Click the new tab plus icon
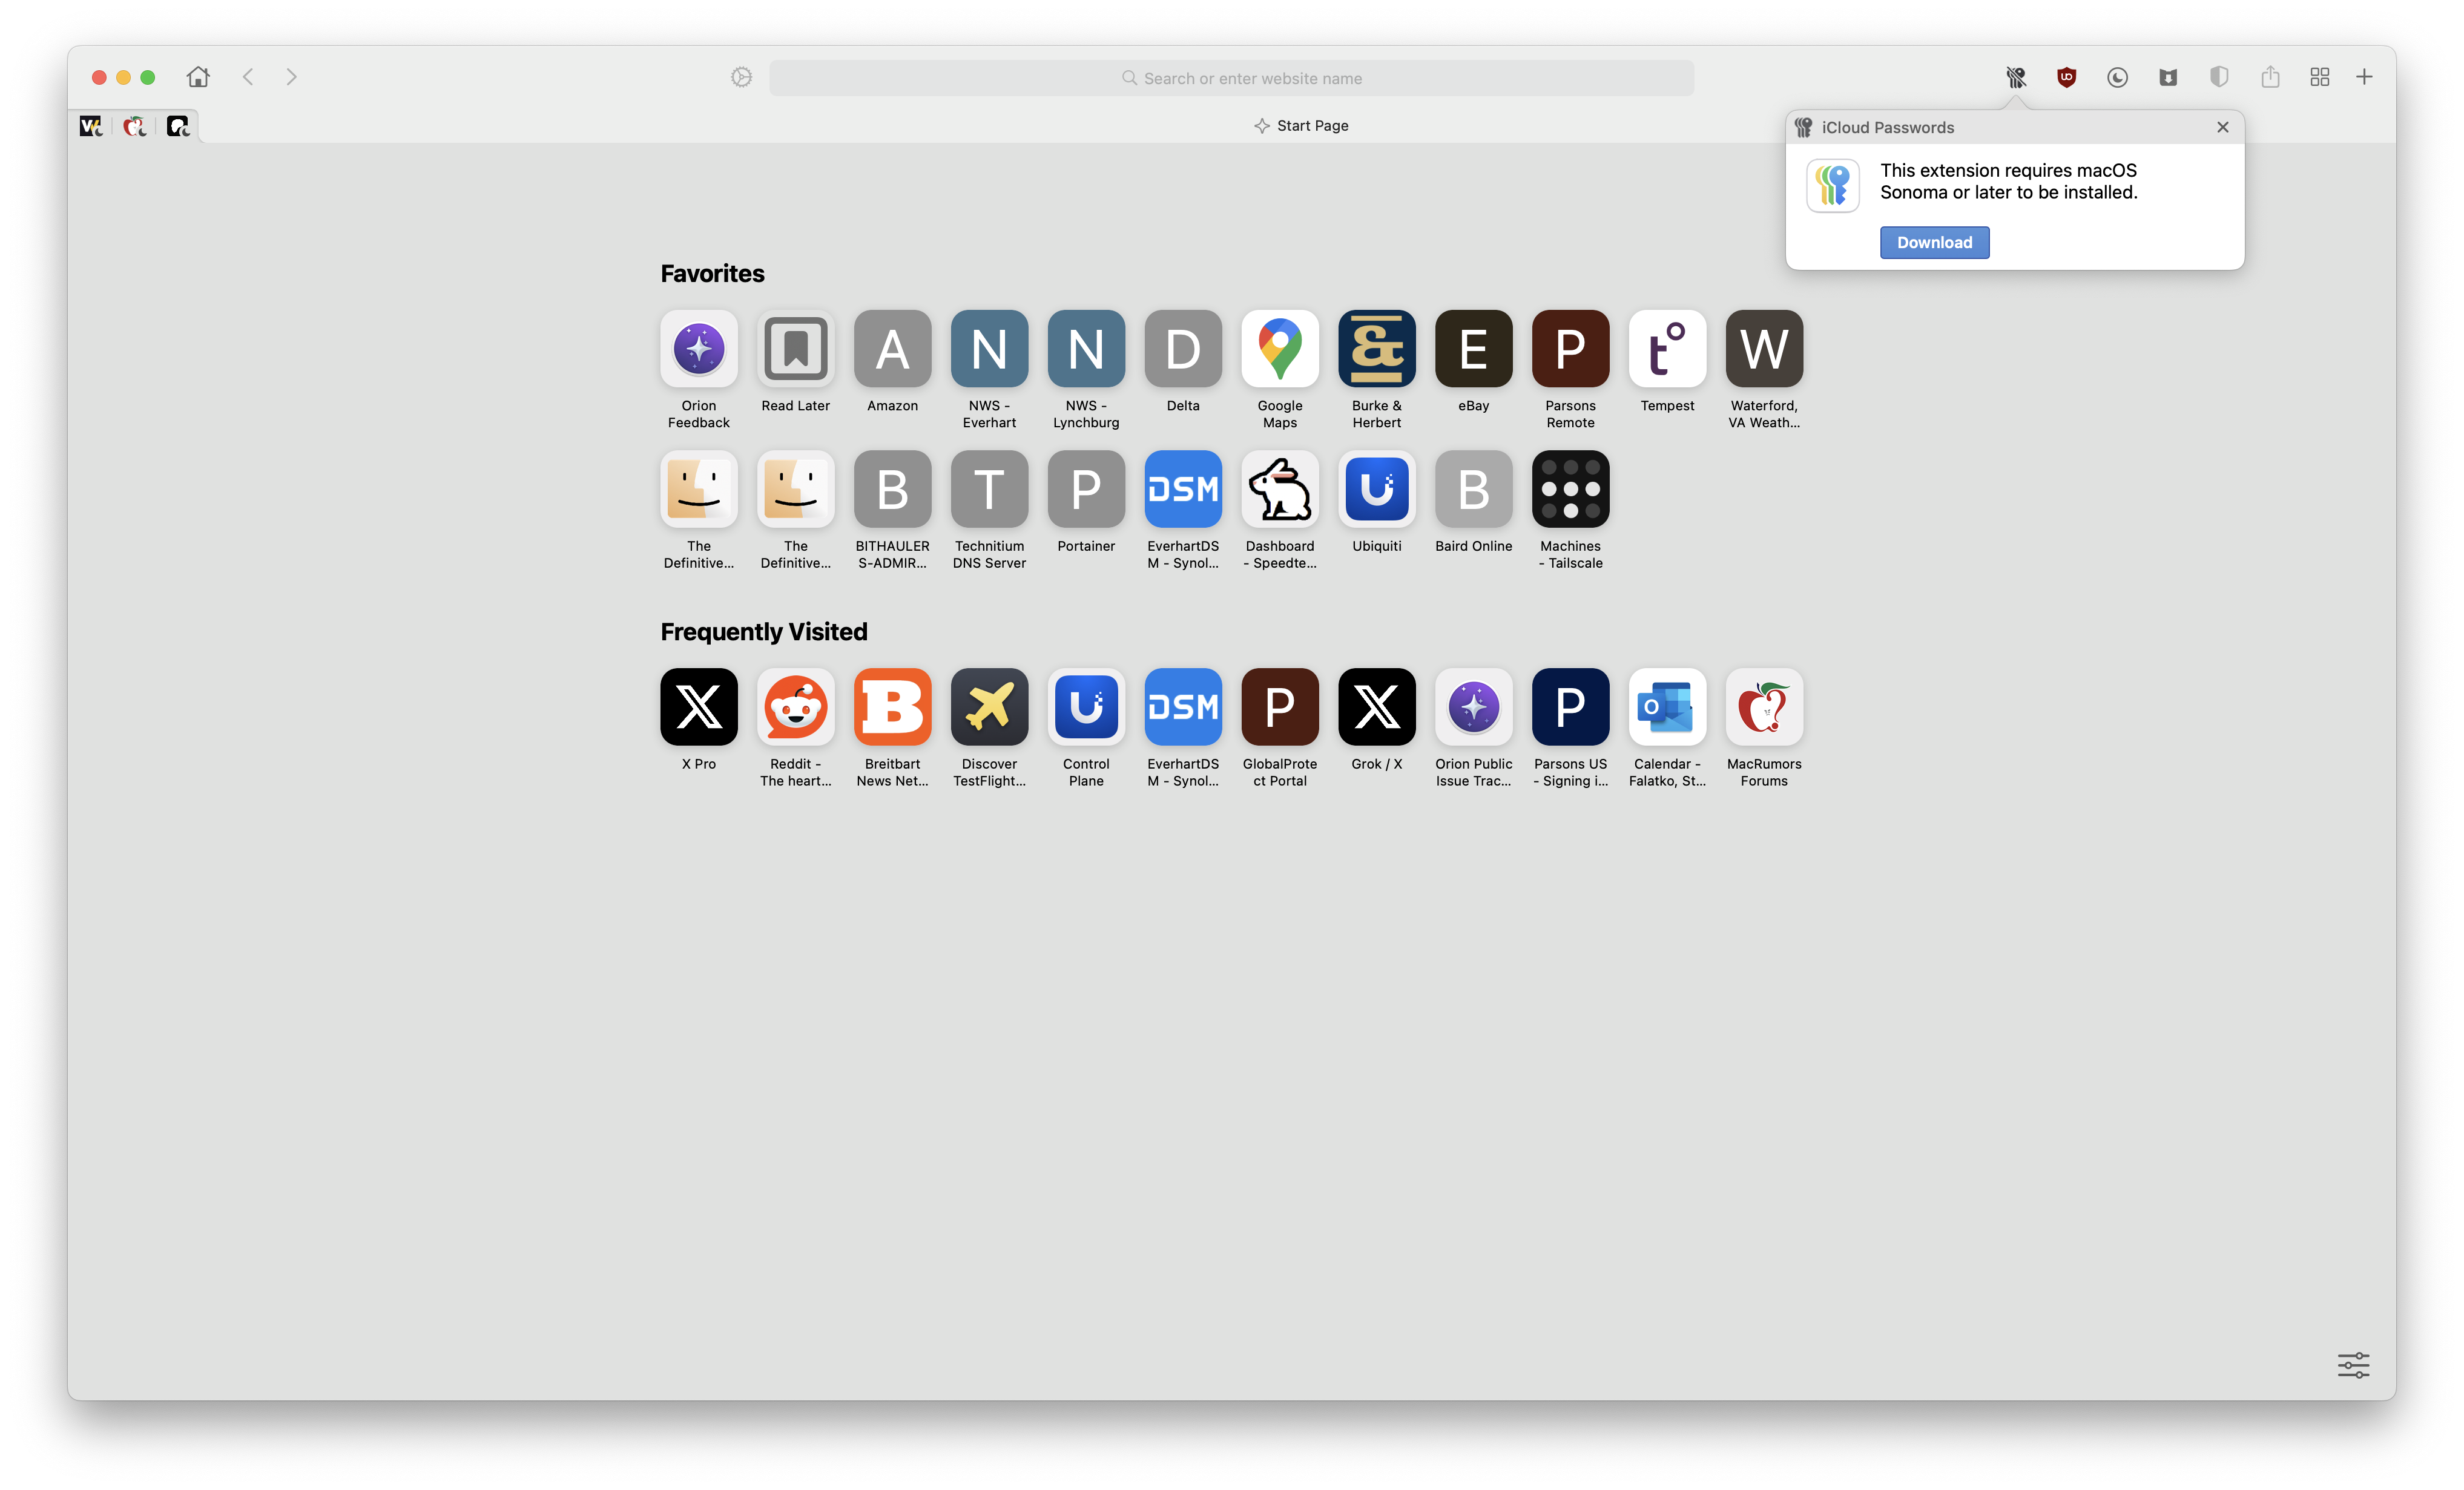This screenshot has width=2464, height=1490. [2364, 77]
